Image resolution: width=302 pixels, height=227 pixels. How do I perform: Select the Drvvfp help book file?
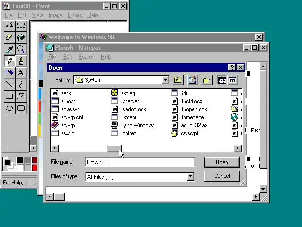click(x=63, y=125)
